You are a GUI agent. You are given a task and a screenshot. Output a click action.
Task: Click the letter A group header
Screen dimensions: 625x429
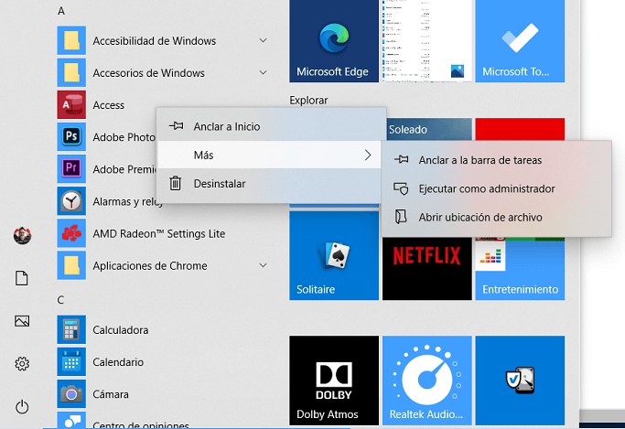click(61, 11)
